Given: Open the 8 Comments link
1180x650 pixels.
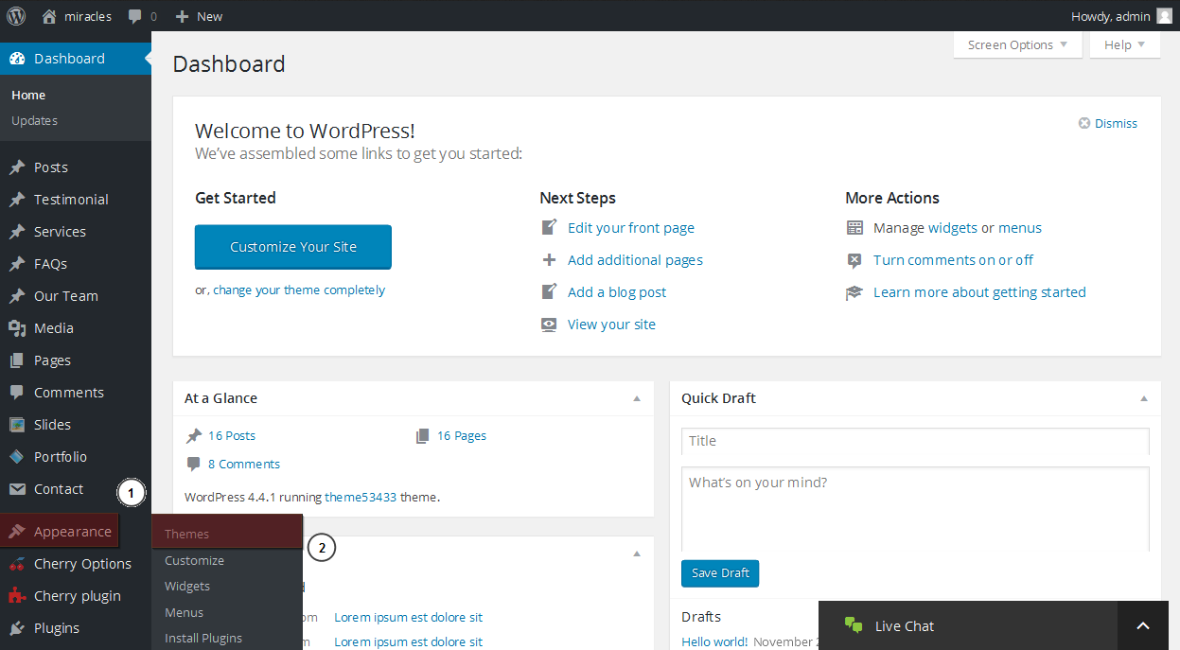Looking at the screenshot, I should point(244,465).
